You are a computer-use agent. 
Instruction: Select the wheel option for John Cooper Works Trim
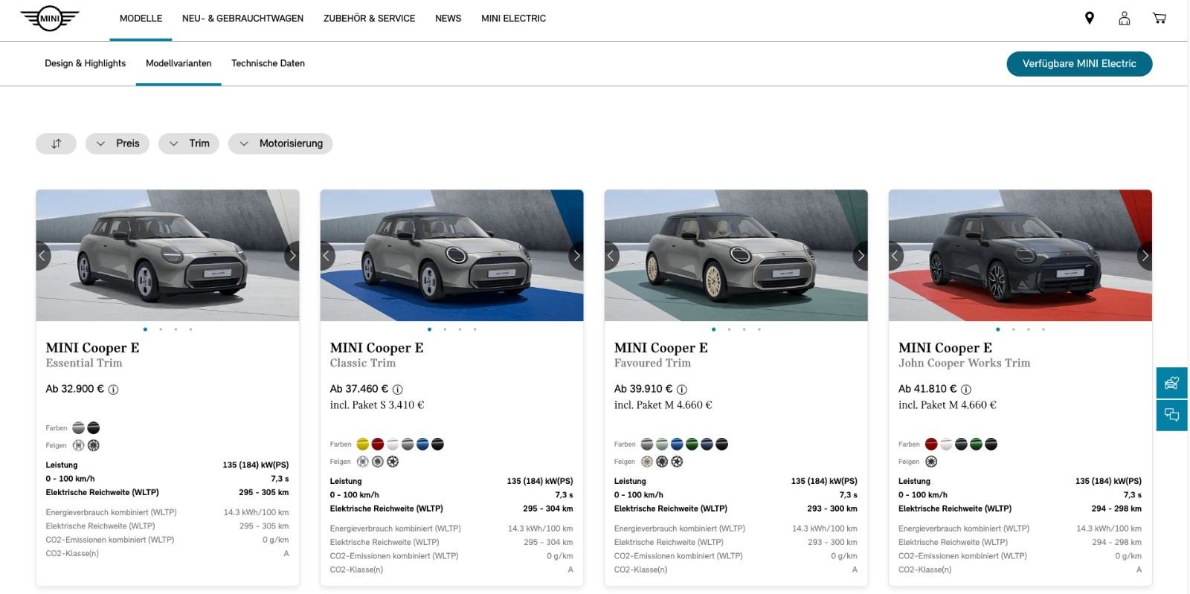[x=930, y=462]
